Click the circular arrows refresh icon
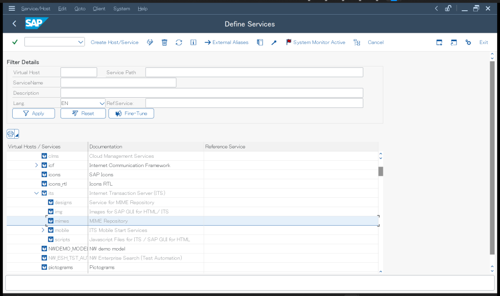 (179, 42)
